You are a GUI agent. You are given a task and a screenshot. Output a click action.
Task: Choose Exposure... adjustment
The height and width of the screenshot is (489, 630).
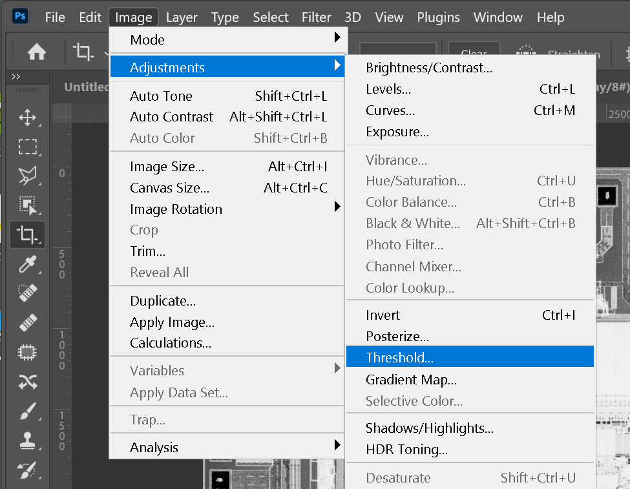(x=470, y=131)
